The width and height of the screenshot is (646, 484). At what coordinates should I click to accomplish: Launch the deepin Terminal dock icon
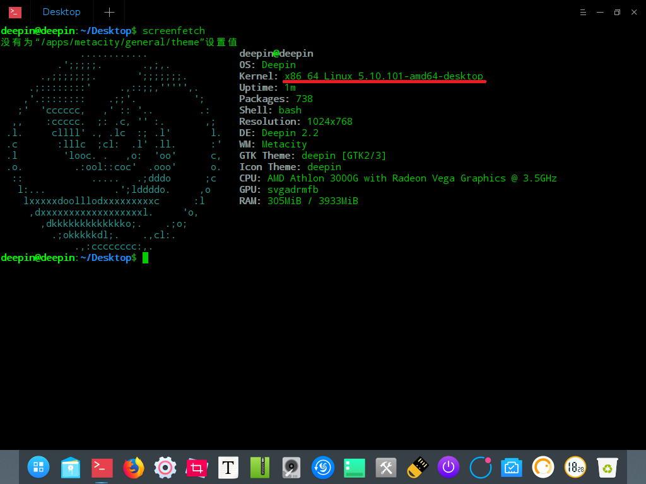(x=102, y=468)
